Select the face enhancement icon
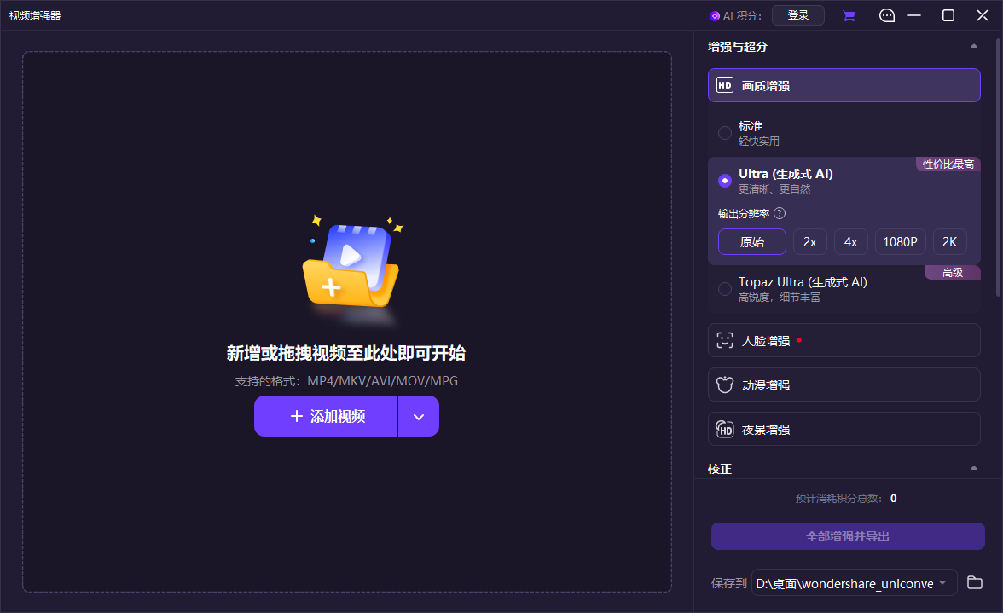 725,340
